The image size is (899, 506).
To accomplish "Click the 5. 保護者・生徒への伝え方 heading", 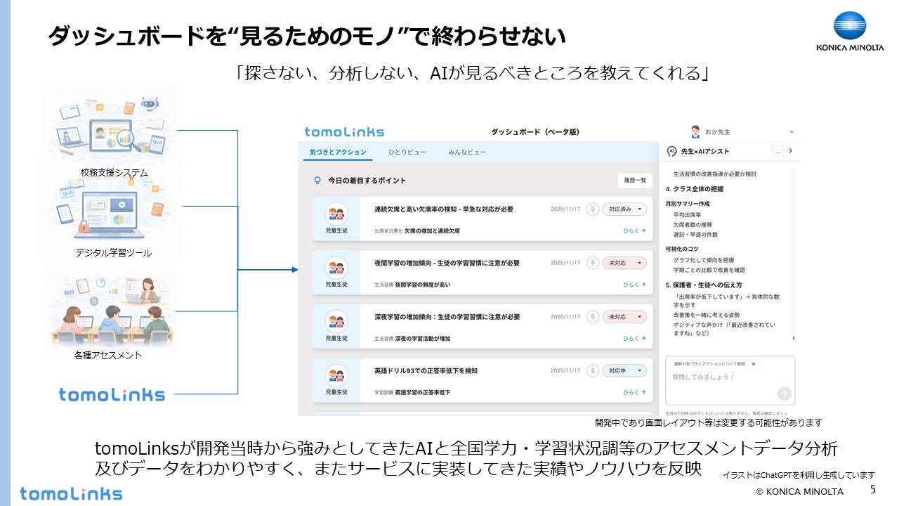I will [704, 285].
